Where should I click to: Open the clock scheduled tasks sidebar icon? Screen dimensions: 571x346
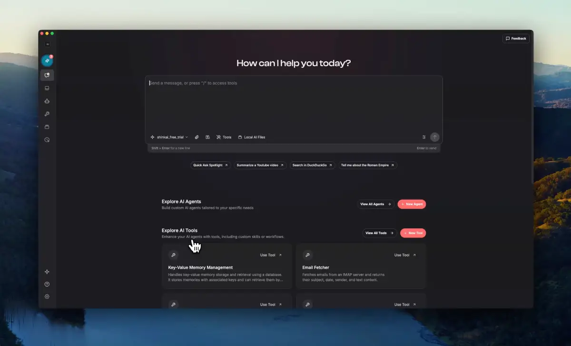pos(47,140)
